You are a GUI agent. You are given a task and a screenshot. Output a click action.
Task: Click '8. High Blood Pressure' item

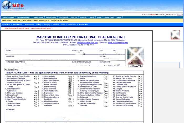click(14, 97)
